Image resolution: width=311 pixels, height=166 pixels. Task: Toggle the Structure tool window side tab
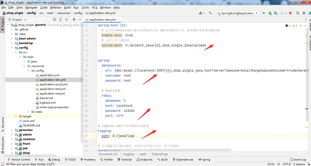[3, 122]
